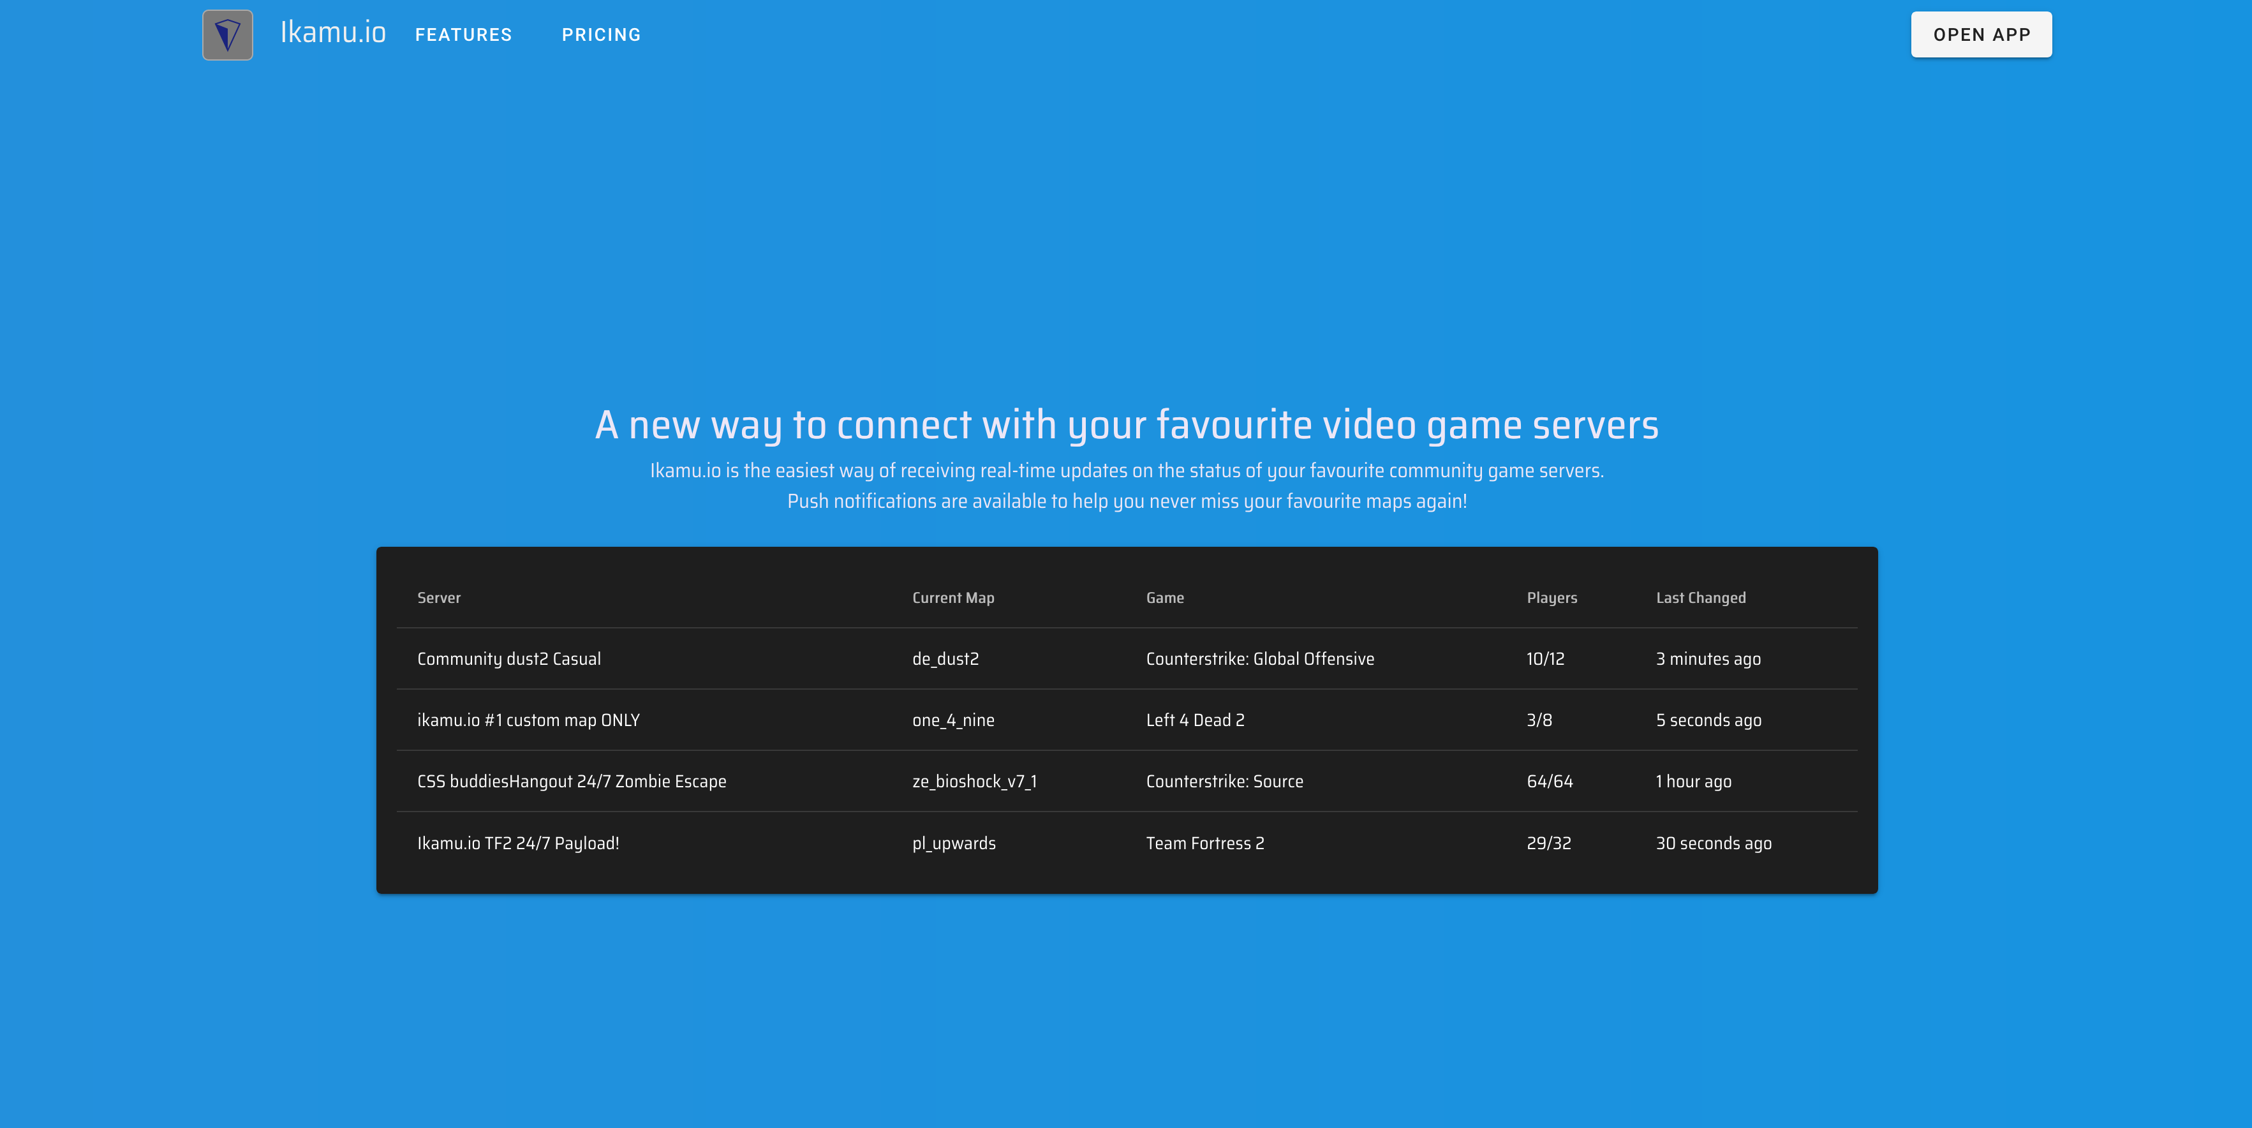Click the Ikamu.io shield logo icon
Viewport: 2252px width, 1128px height.
pyautogui.click(x=227, y=35)
